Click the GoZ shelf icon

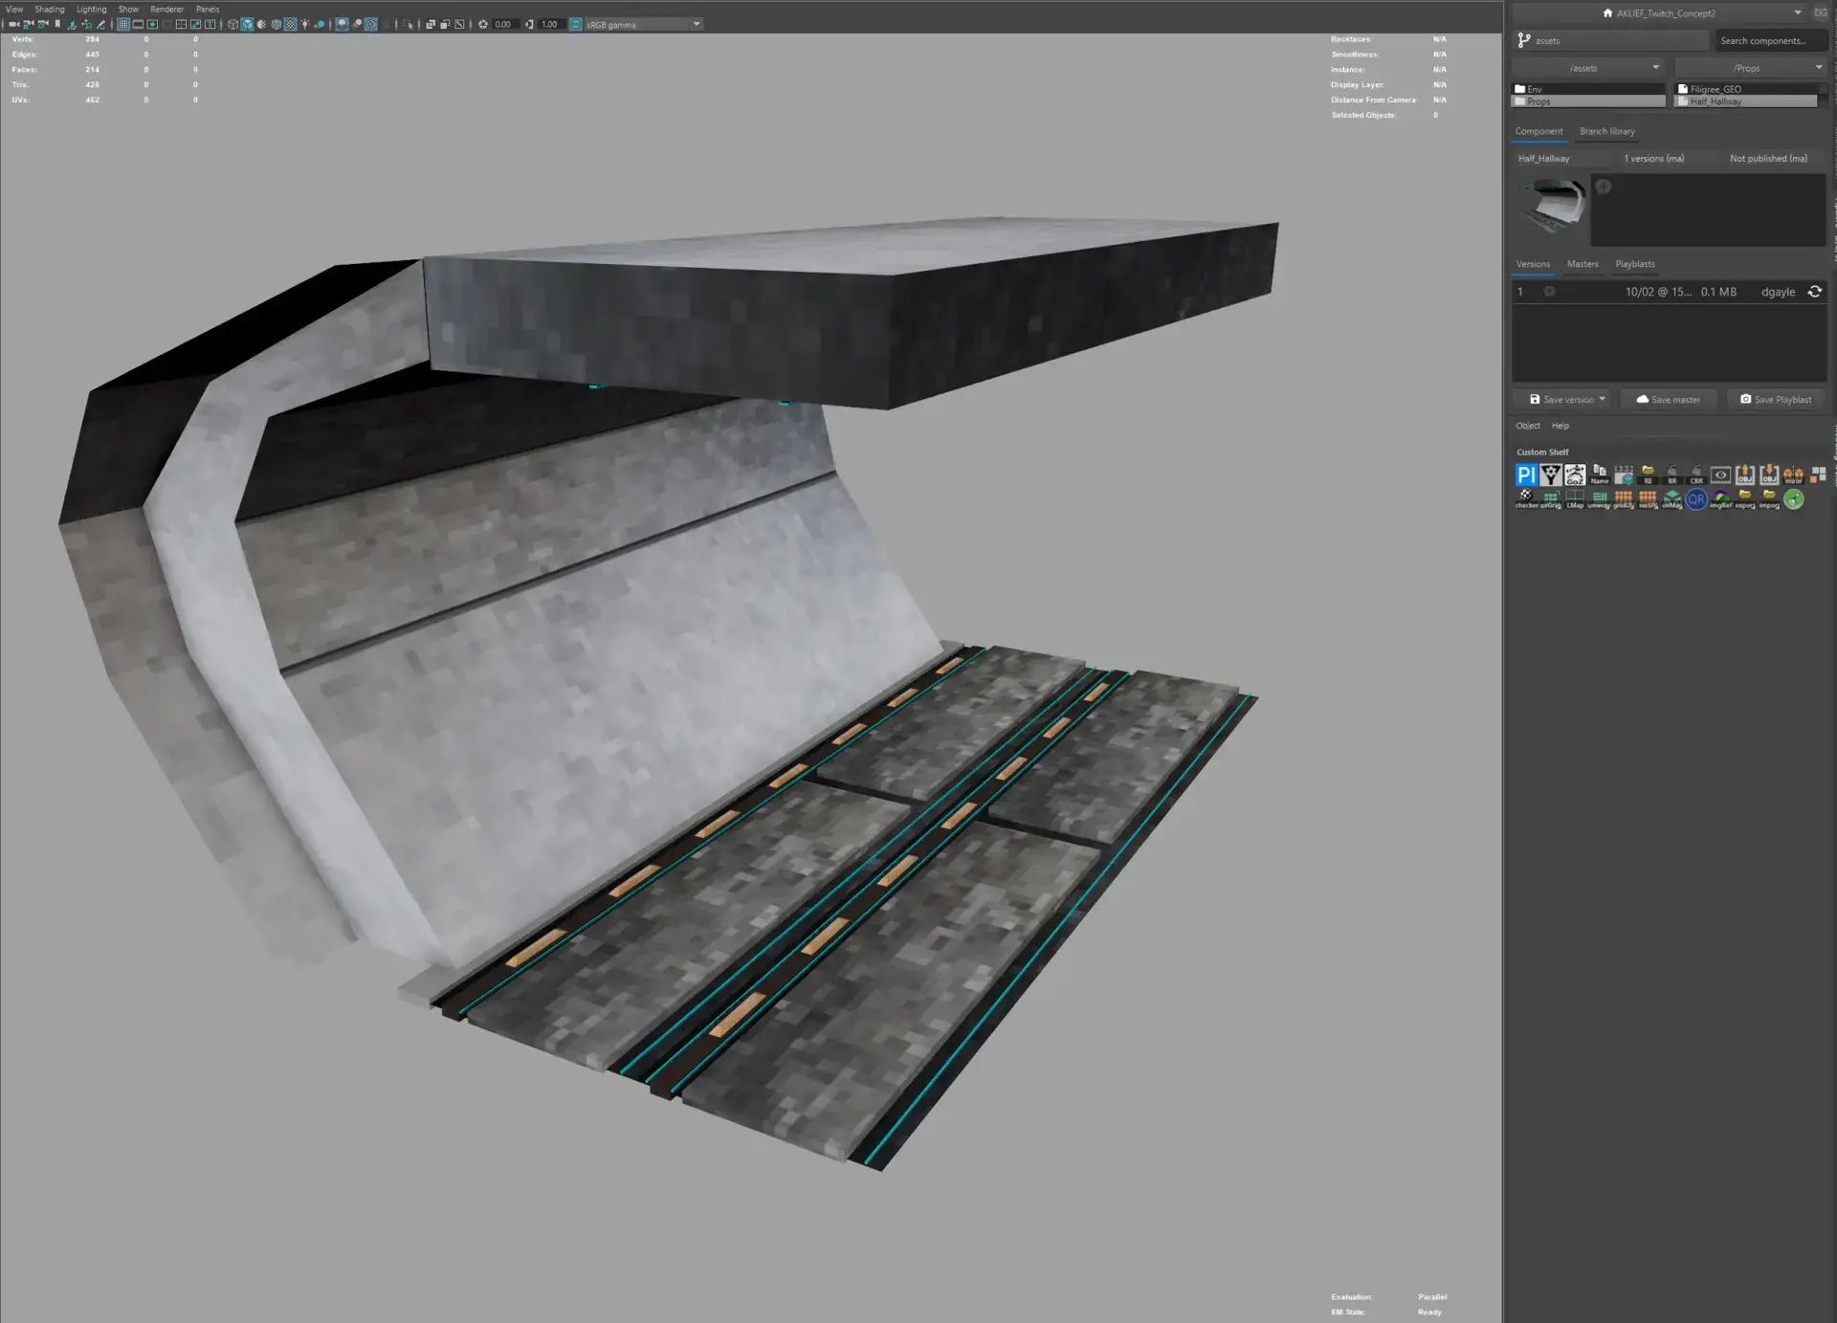[x=1575, y=474]
